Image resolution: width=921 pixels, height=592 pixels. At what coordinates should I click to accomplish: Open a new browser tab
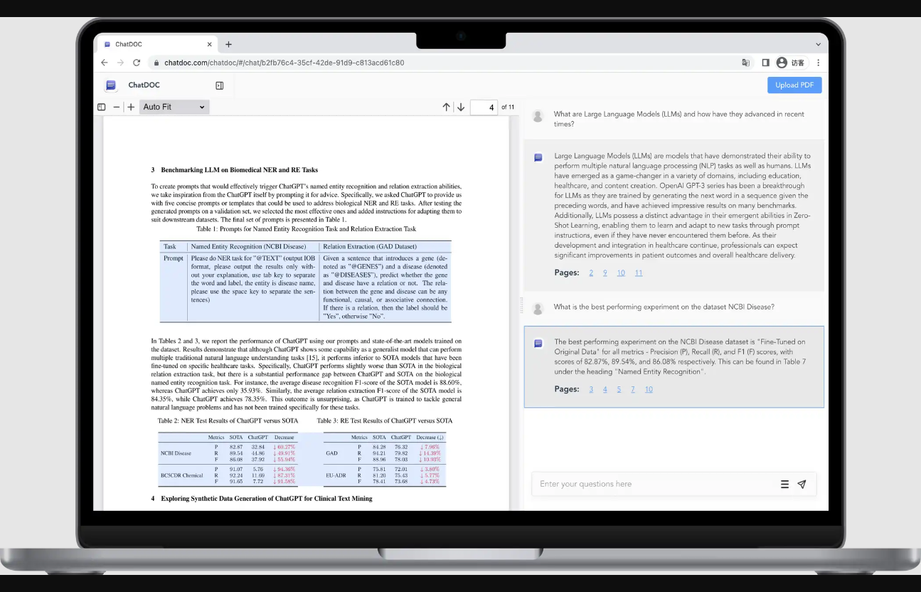click(x=228, y=44)
